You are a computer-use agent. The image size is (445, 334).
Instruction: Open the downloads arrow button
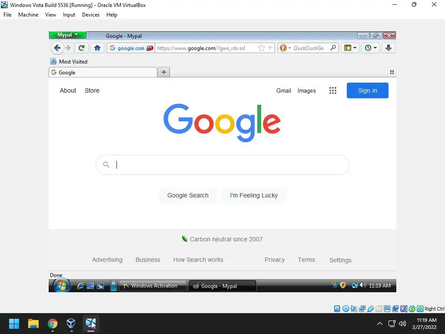[x=389, y=48]
